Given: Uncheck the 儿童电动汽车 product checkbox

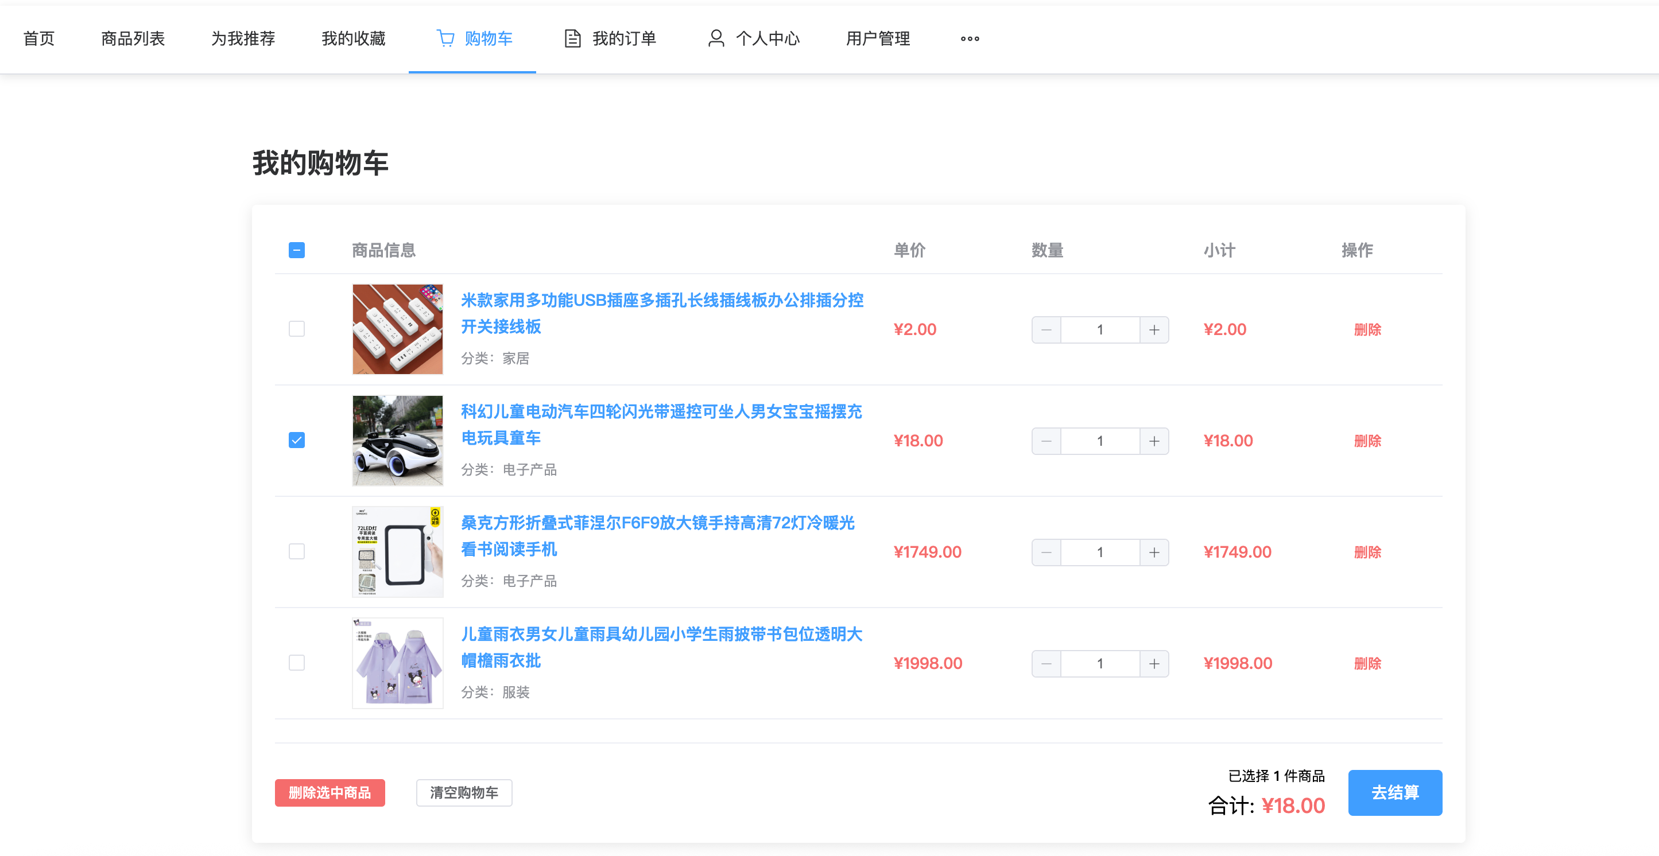Looking at the screenshot, I should point(296,441).
